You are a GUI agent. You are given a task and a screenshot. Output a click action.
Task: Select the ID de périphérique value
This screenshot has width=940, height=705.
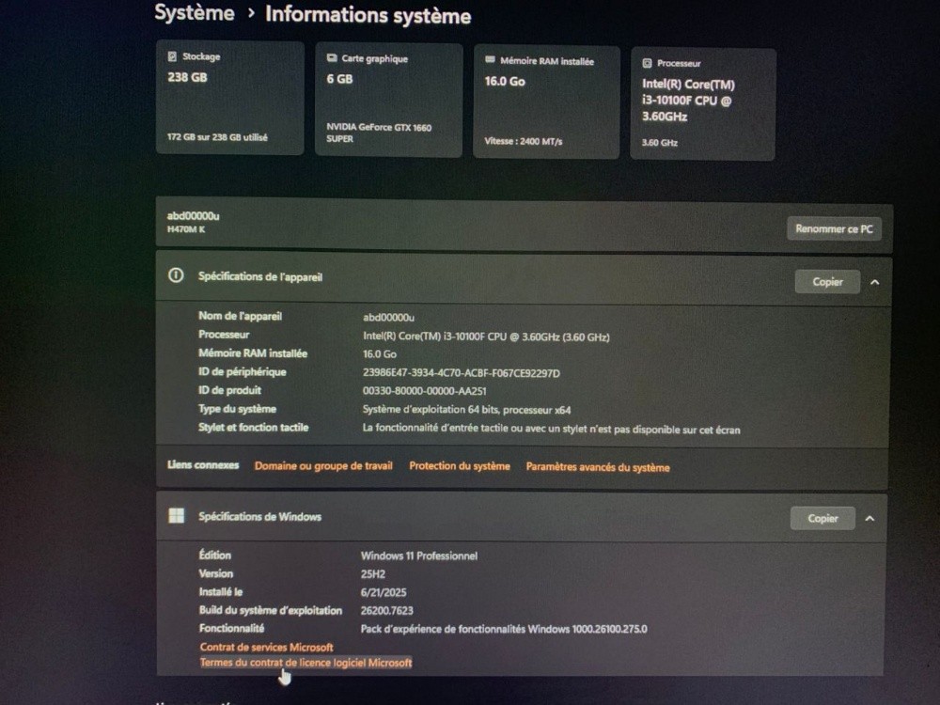tap(461, 373)
